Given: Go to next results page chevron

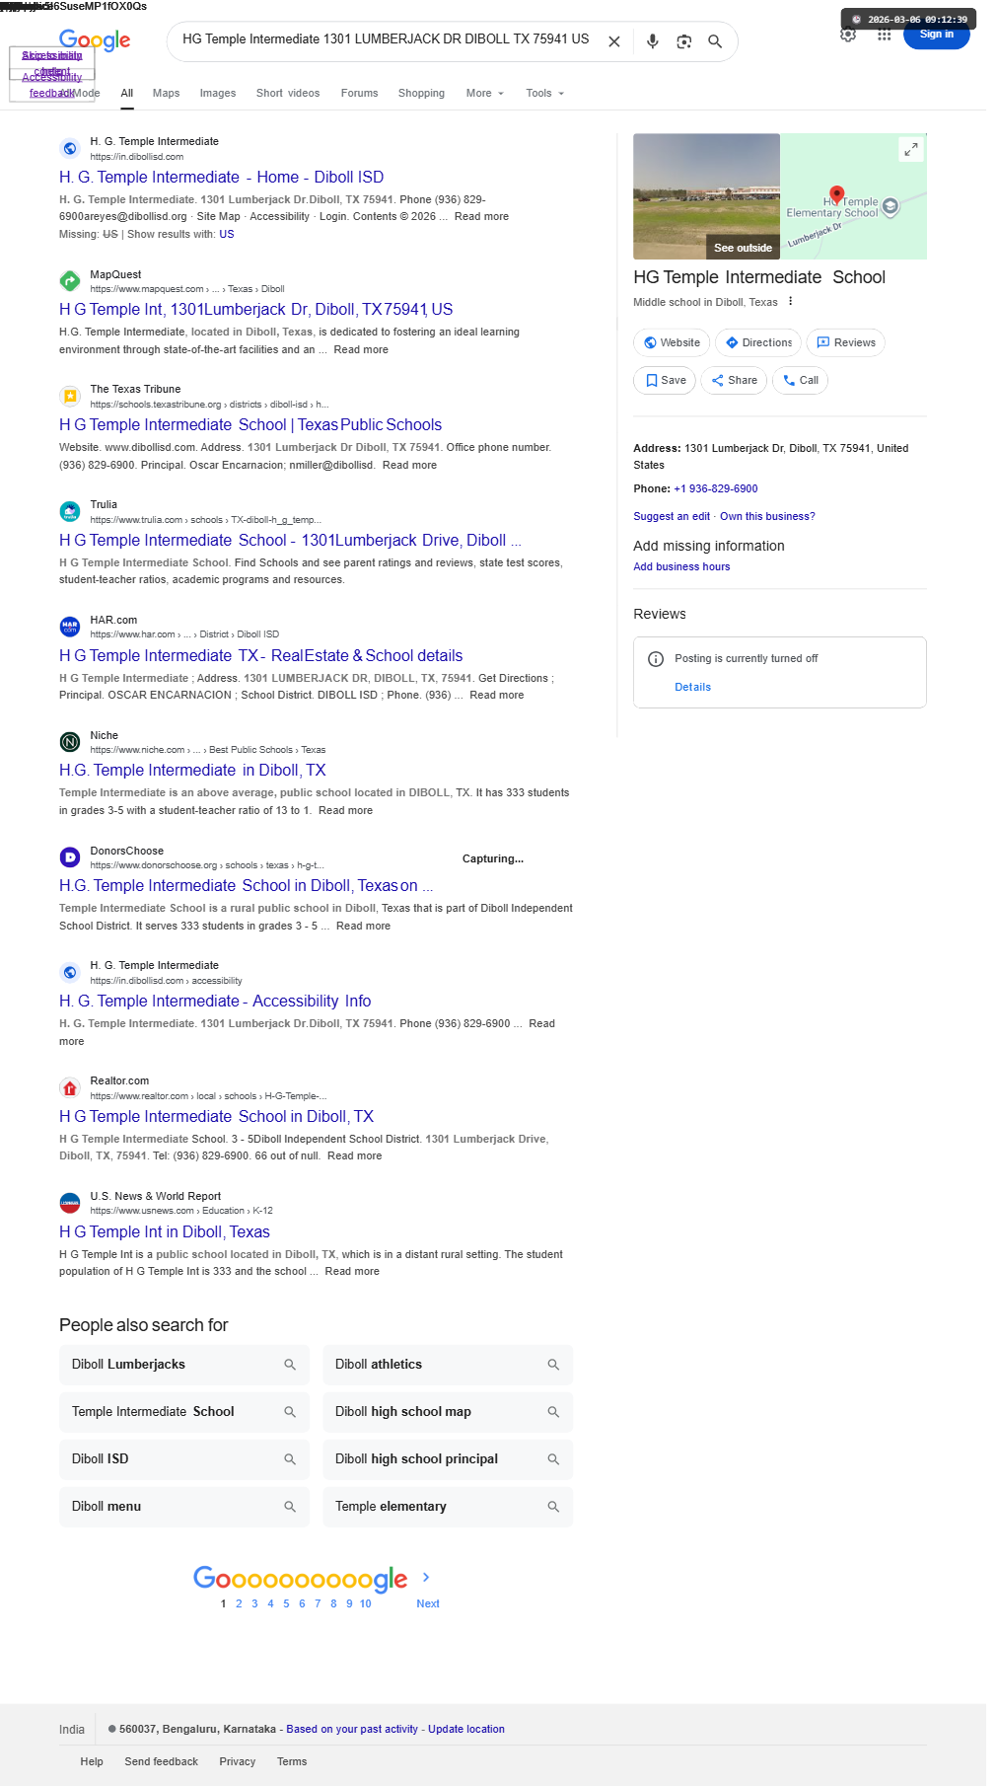Looking at the screenshot, I should click(x=426, y=1577).
